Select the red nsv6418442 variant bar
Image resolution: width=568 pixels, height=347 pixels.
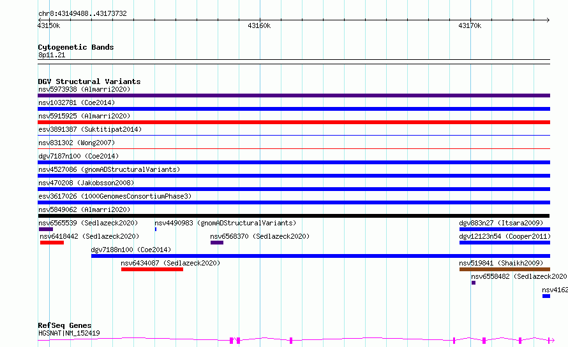point(52,243)
